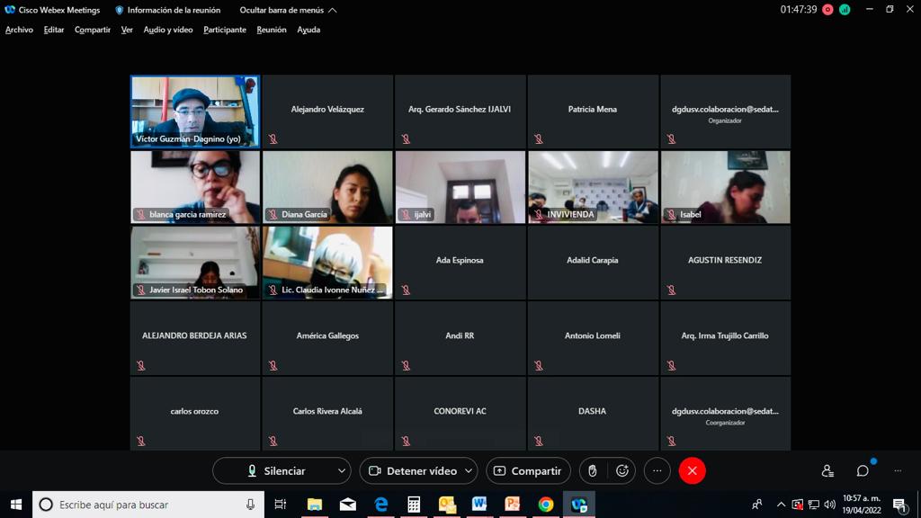Viewport: 921px width, 518px height.
Task: Select the INVIVIENDA video tile
Action: 594,187
